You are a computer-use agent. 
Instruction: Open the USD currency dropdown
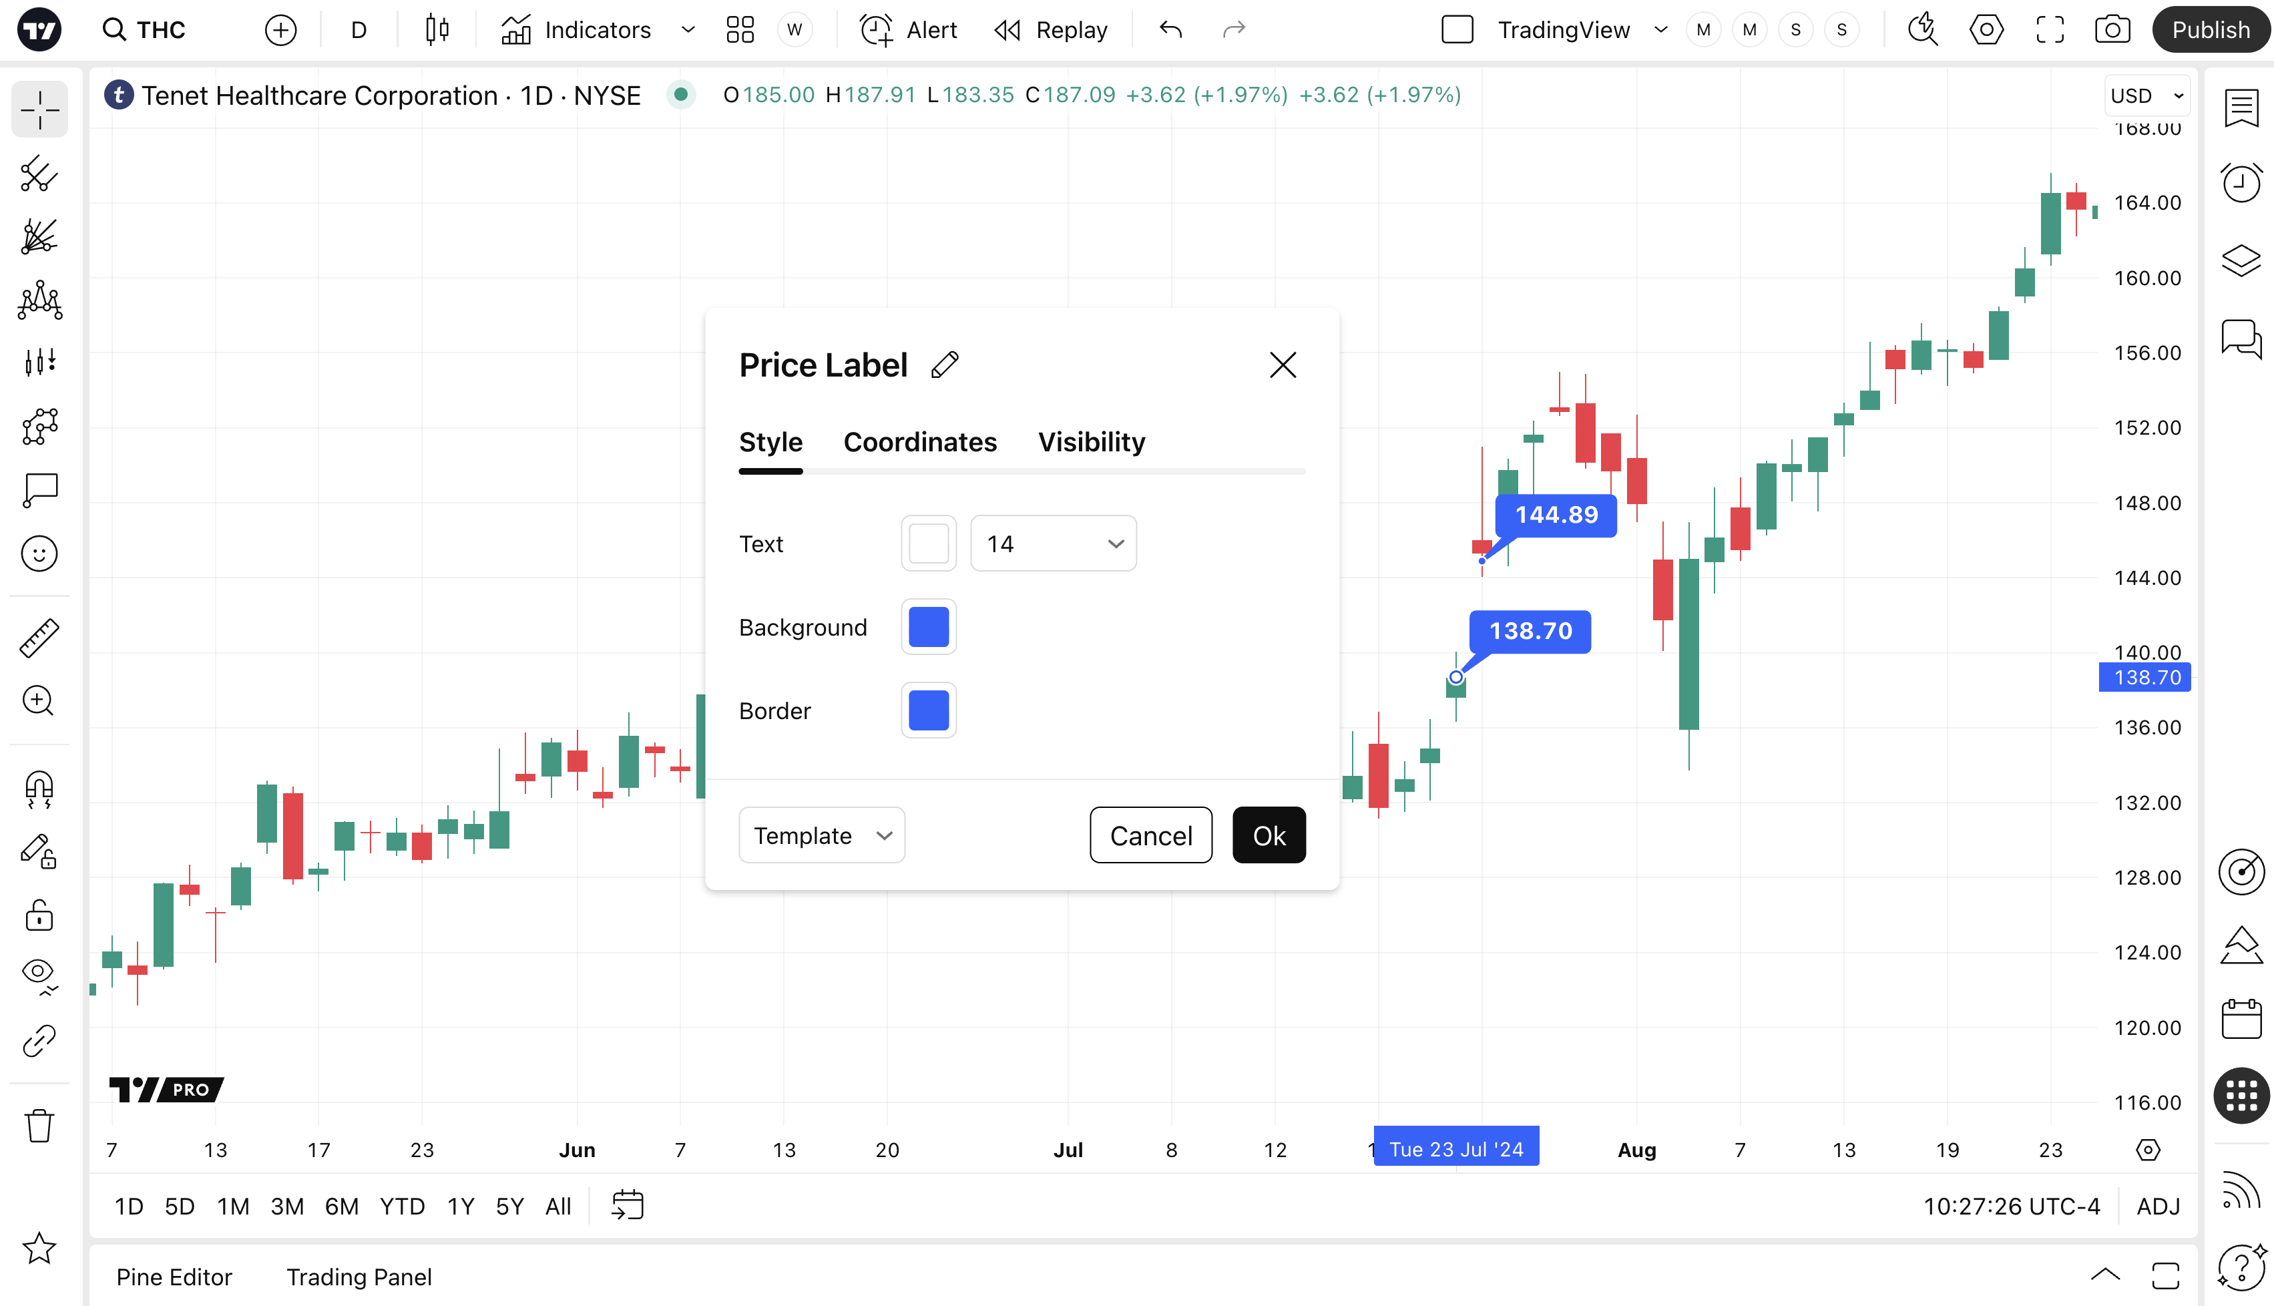2146,96
